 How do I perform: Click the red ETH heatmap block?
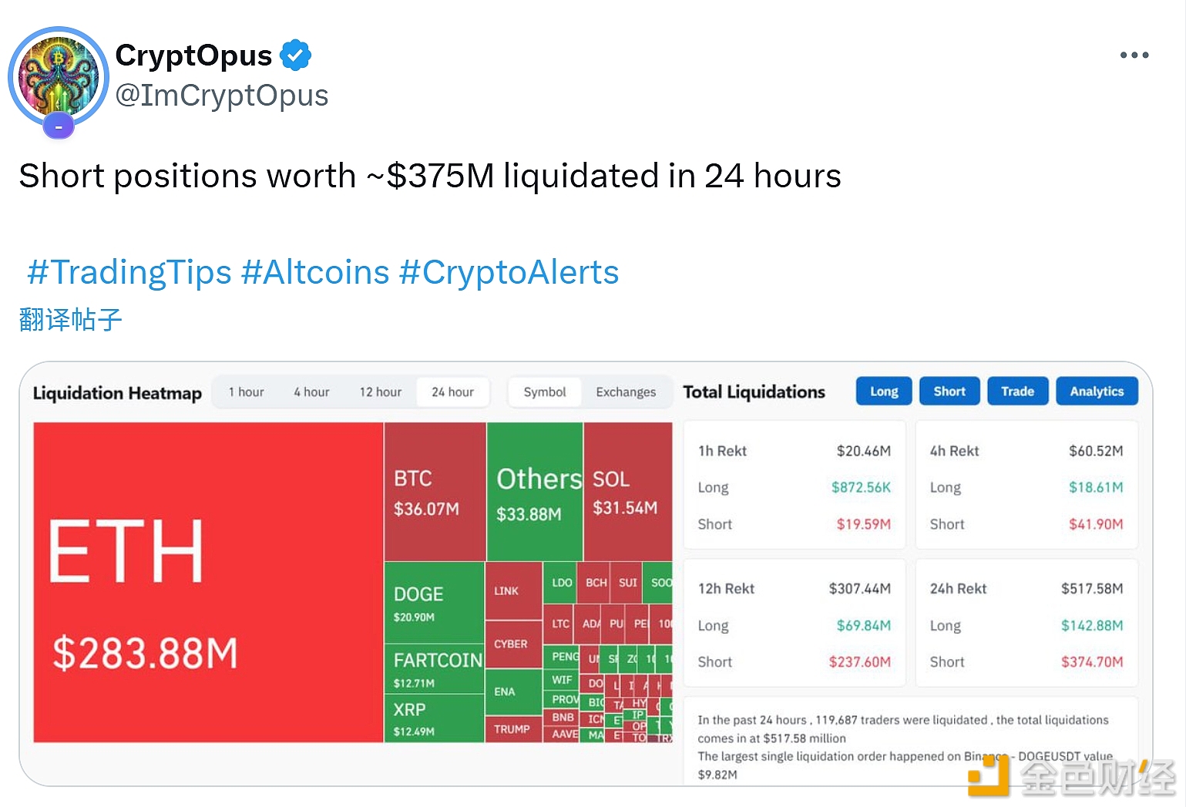pos(208,582)
